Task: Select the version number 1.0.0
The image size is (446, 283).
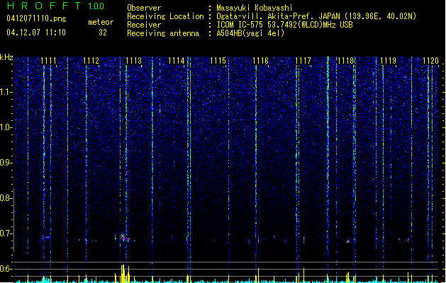Action: 96,6
